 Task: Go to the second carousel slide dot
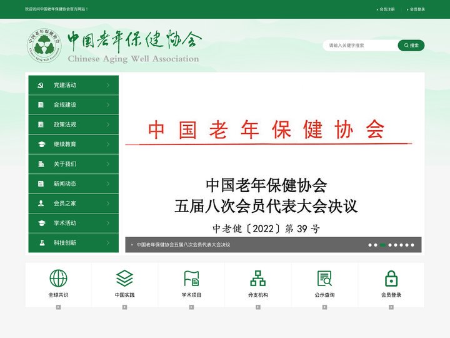click(376, 245)
